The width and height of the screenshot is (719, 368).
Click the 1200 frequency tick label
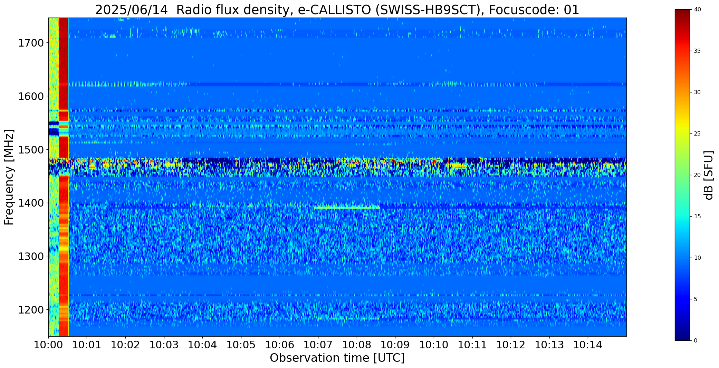click(x=31, y=310)
